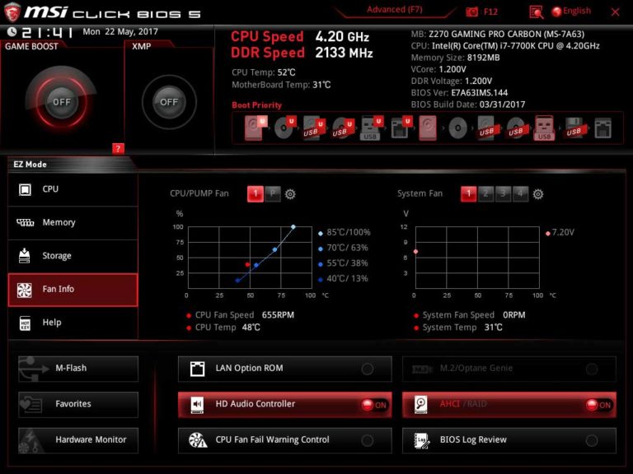Click the LAN Option ROM icon
Screen dimensions: 633x474
(198, 369)
